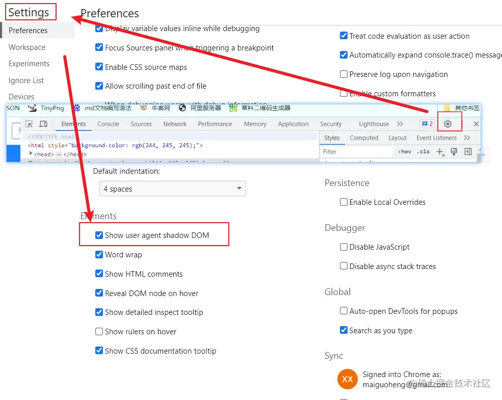Open the md文档编写语法 bookmark
The image size is (502, 400).
coord(102,108)
